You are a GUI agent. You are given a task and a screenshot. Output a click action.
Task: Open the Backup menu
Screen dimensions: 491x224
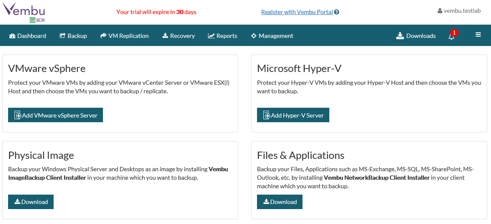pyautogui.click(x=73, y=36)
